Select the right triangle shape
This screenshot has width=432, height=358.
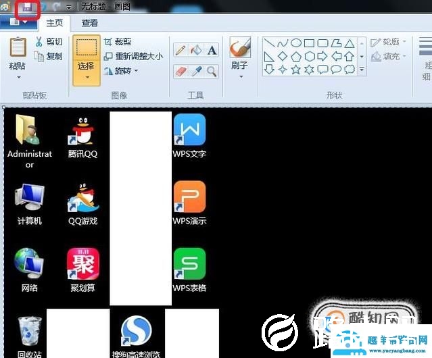269,57
